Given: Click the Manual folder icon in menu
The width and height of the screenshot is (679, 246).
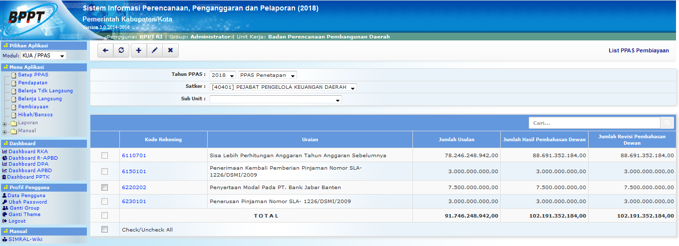Looking at the screenshot, I should (x=14, y=131).
